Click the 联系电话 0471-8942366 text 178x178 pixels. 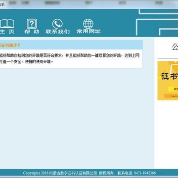tap(136, 173)
